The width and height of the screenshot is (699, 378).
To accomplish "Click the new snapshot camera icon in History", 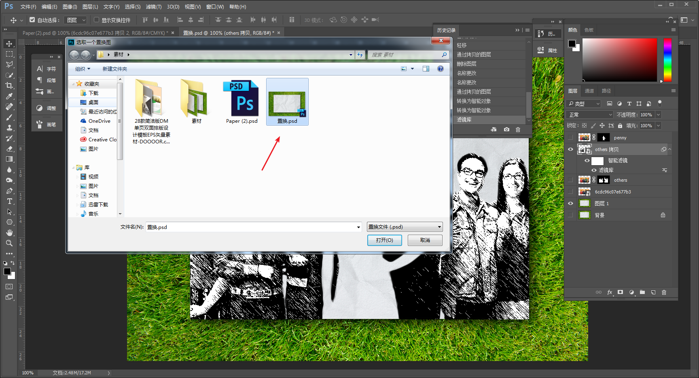I will pyautogui.click(x=506, y=130).
